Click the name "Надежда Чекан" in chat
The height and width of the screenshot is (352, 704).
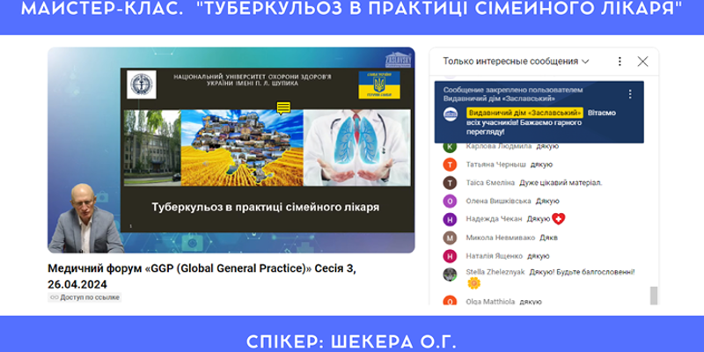coord(494,219)
